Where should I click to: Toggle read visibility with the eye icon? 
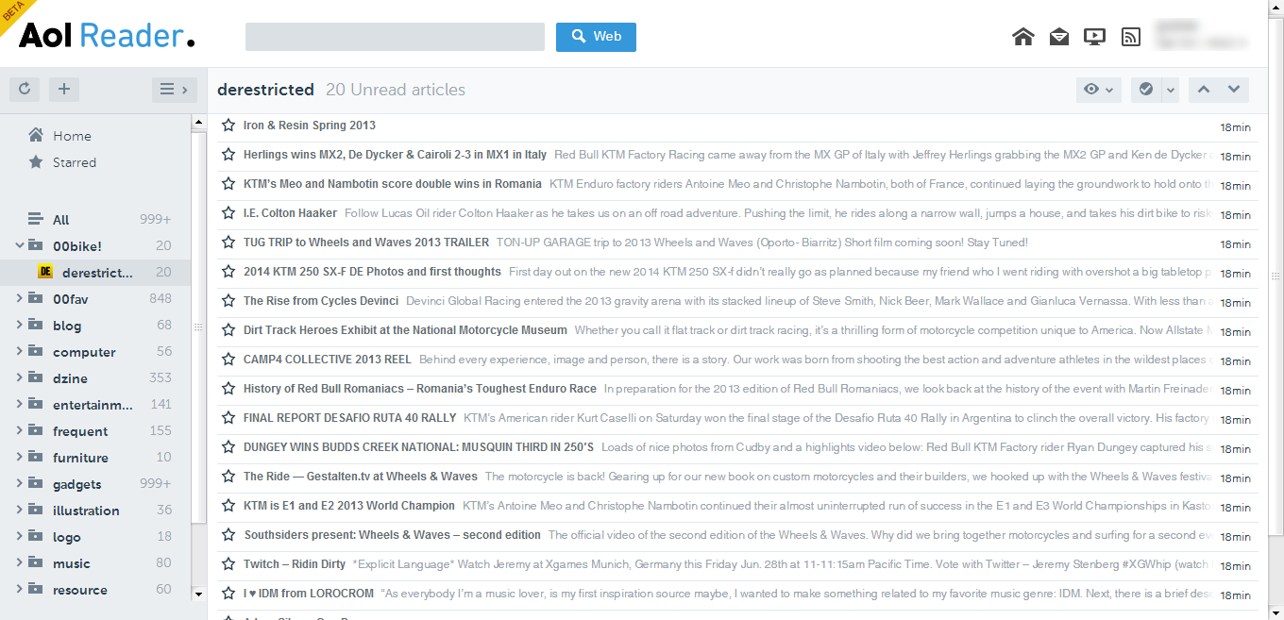(1092, 89)
